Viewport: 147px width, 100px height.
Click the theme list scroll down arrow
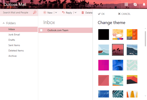(x=145, y=96)
